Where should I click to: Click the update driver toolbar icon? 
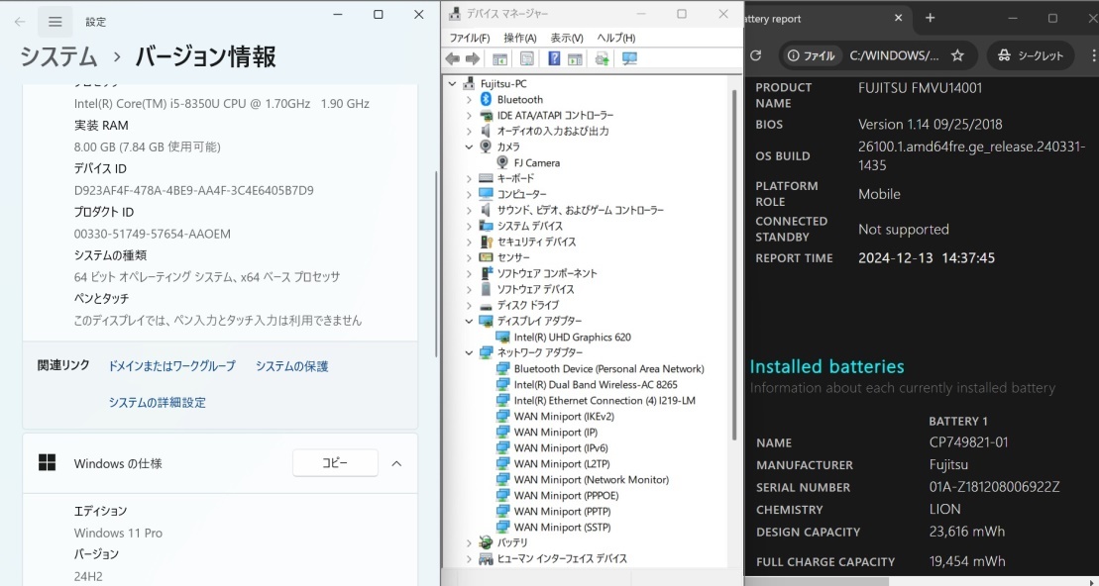[x=603, y=58]
